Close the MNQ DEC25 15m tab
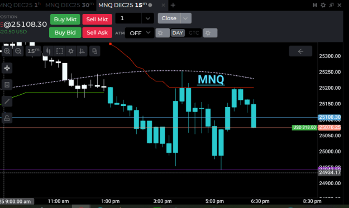 pyautogui.click(x=164, y=5)
